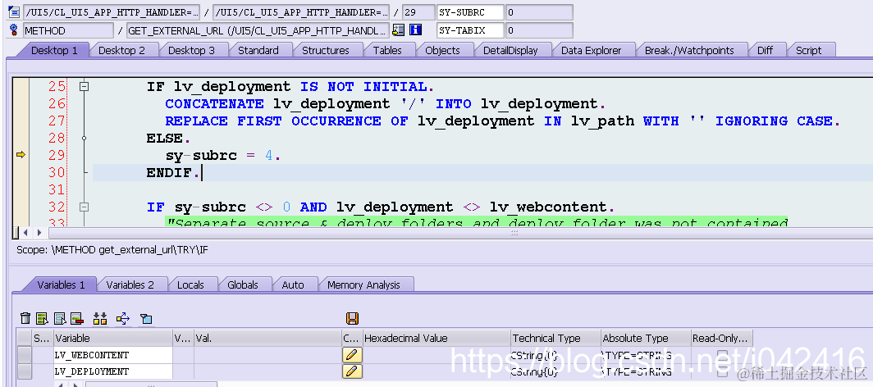Viewport: 873px width, 387px height.
Task: Collapse the IF block at line 25
Action: (84, 87)
